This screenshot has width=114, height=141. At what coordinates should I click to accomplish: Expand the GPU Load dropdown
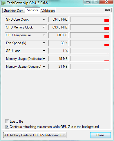click(44, 51)
